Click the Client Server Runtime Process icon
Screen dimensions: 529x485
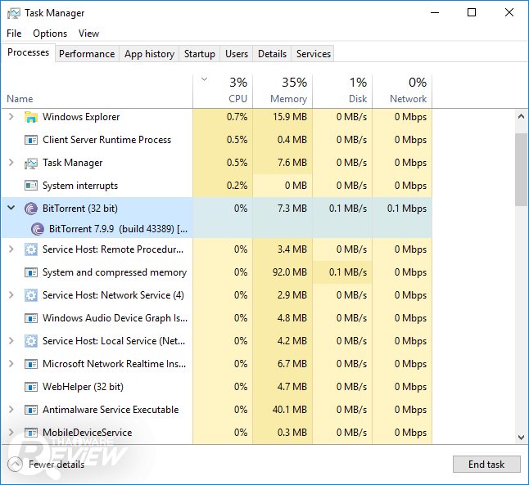pyautogui.click(x=30, y=140)
